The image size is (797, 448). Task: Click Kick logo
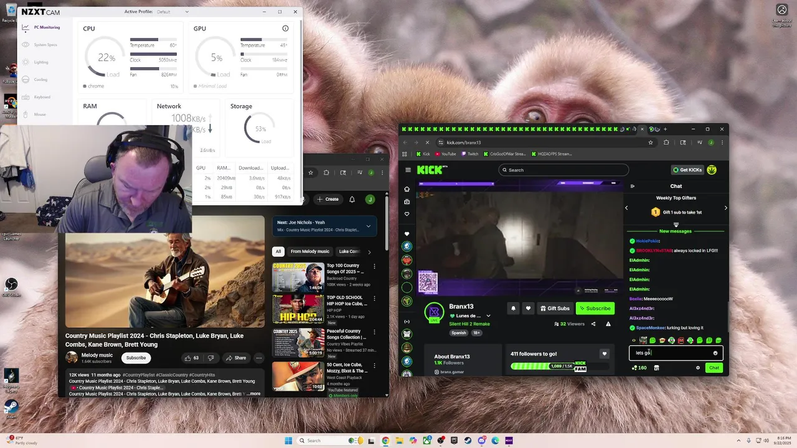pos(431,169)
